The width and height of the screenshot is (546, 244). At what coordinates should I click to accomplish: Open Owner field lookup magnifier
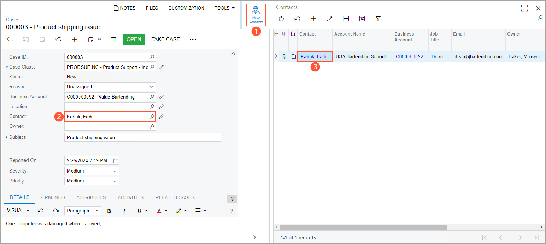coord(152,126)
